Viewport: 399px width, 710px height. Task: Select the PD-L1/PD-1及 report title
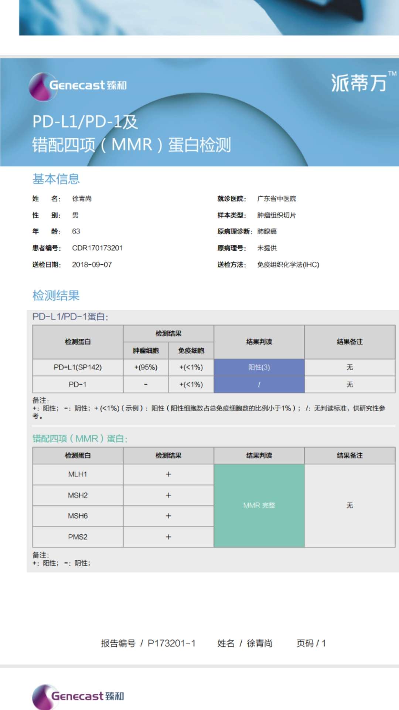pyautogui.click(x=85, y=121)
